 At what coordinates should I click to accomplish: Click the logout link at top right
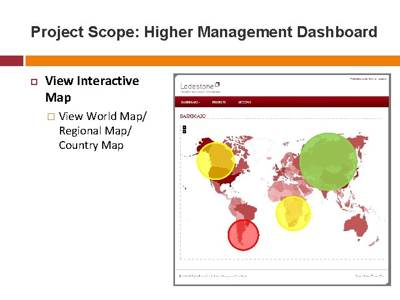(382, 78)
